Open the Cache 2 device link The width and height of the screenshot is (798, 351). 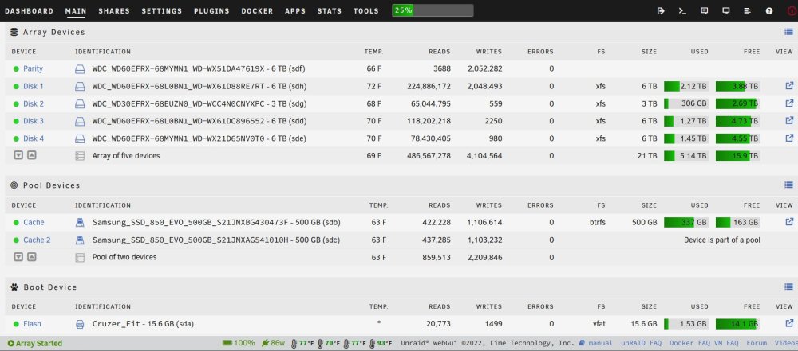(38, 240)
